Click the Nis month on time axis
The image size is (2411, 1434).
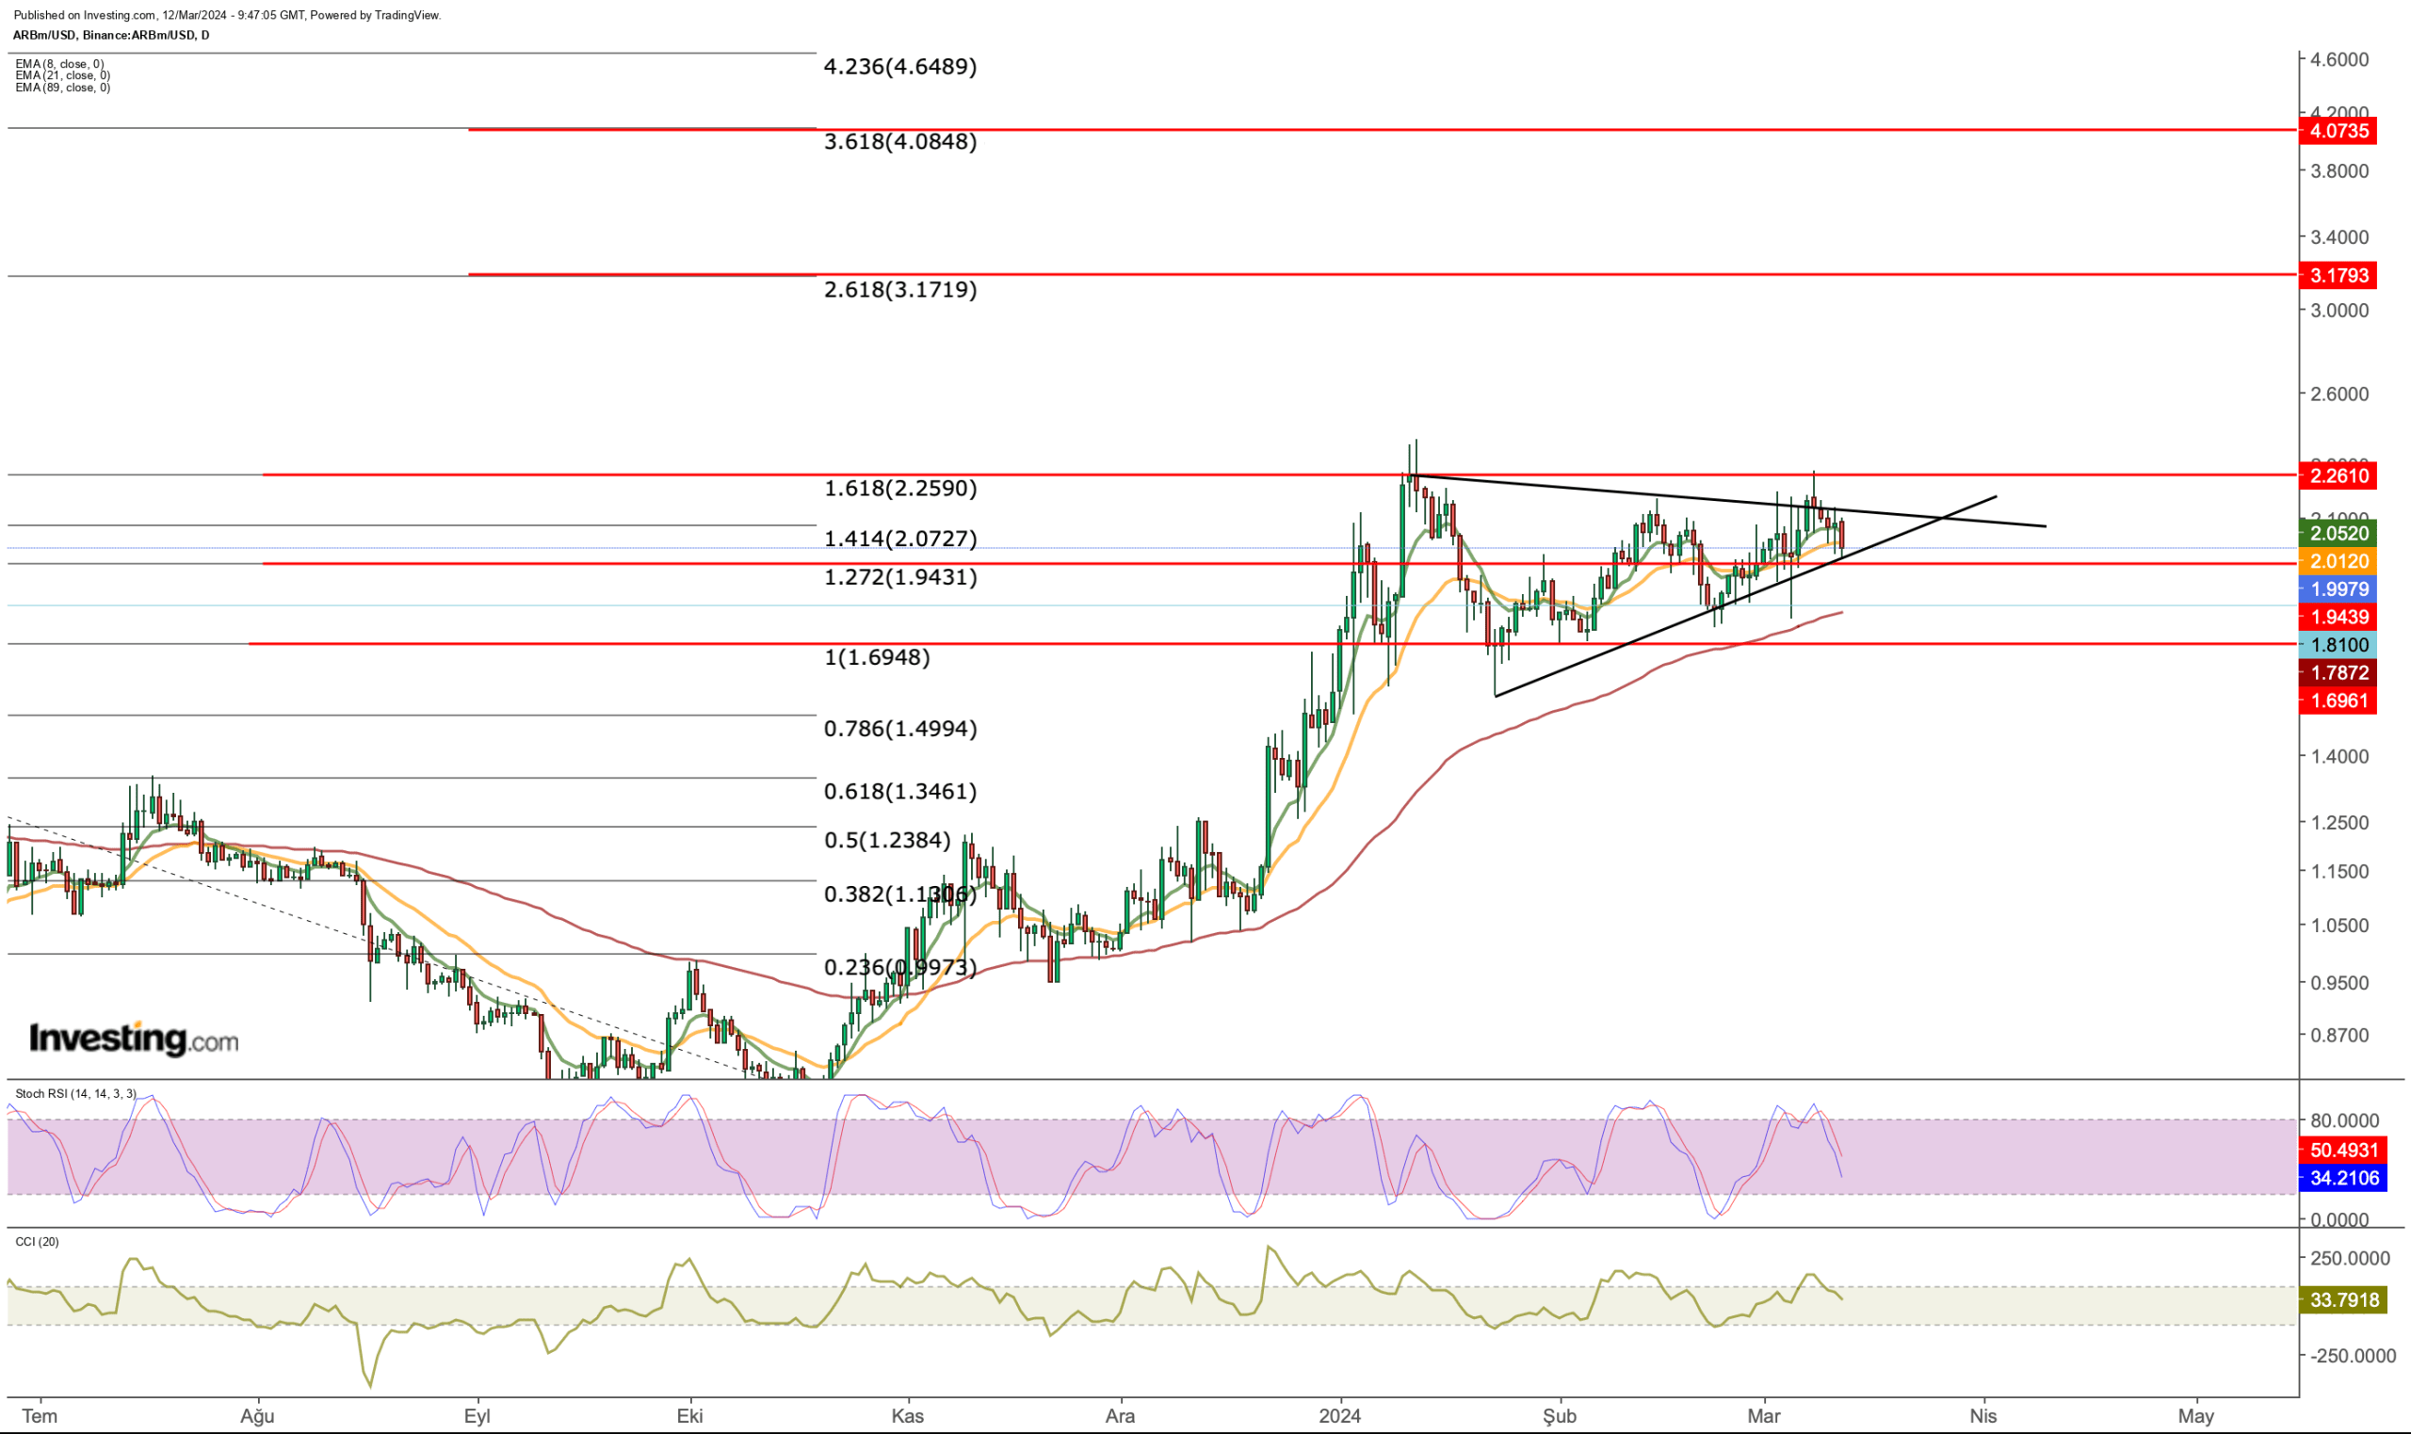pyautogui.click(x=1982, y=1417)
